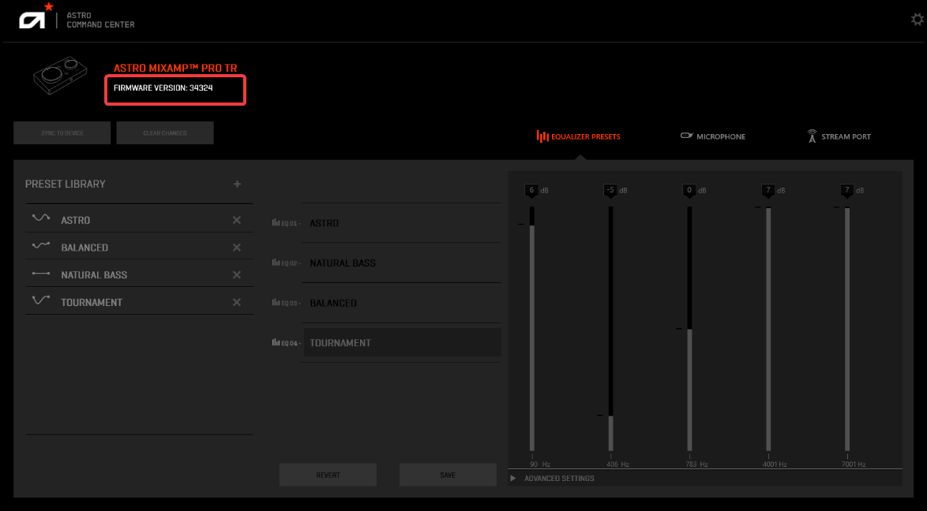Select the EQ 03 BALANCED slot
This screenshot has width=927, height=511.
click(401, 303)
